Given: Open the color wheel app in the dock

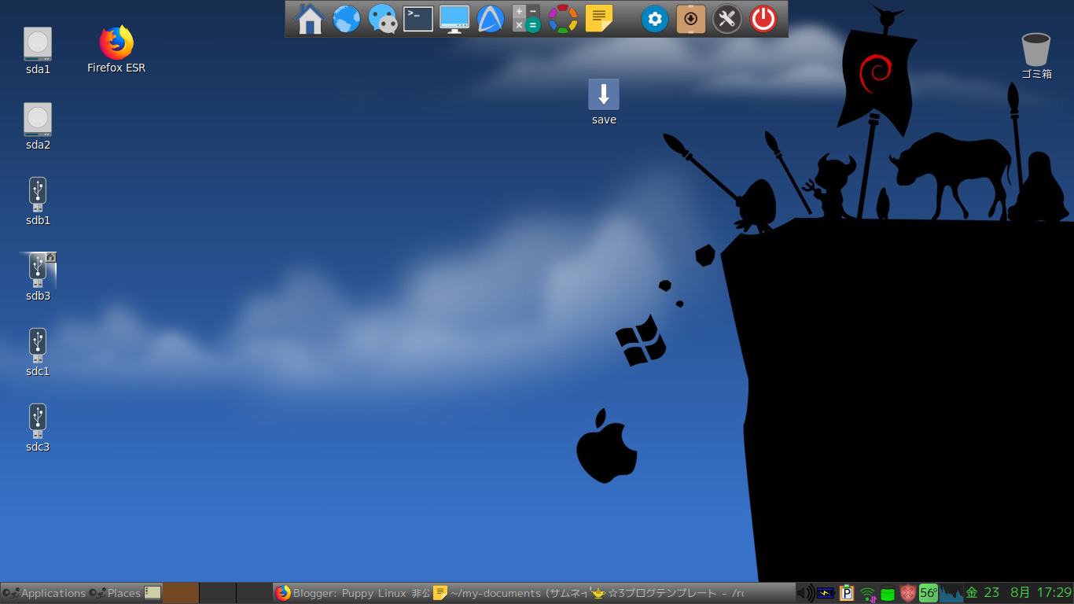Looking at the screenshot, I should (x=563, y=19).
